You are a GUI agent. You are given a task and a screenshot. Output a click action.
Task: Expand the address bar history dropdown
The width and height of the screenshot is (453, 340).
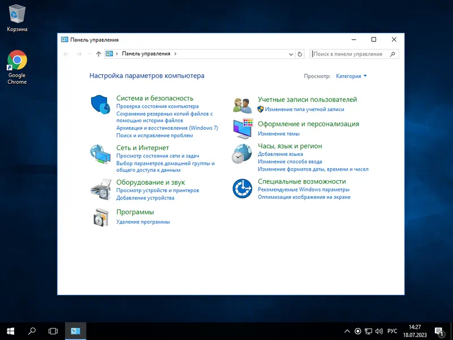point(291,54)
